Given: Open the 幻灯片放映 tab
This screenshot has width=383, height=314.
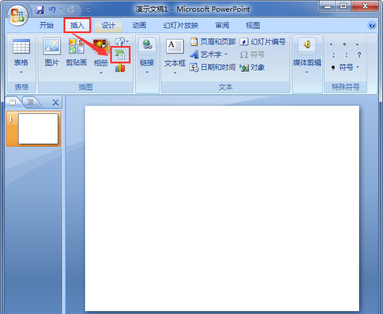Looking at the screenshot, I should [181, 26].
